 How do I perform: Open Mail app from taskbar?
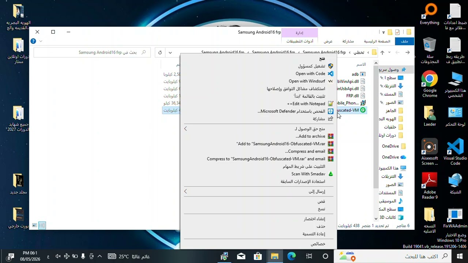tap(241, 256)
